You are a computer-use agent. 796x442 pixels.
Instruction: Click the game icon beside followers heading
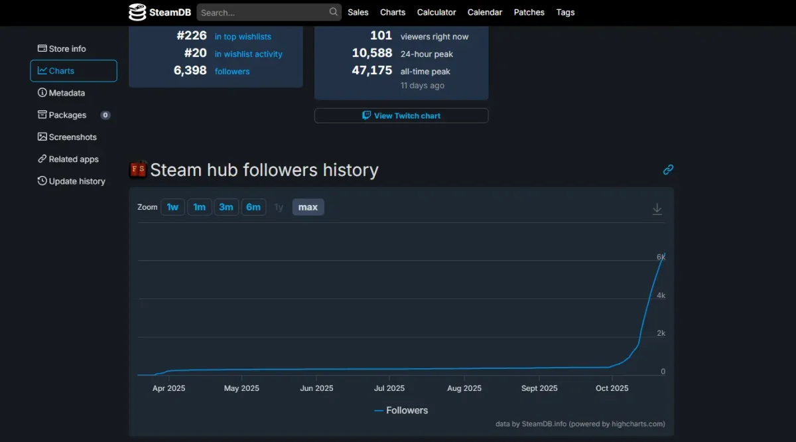click(138, 170)
